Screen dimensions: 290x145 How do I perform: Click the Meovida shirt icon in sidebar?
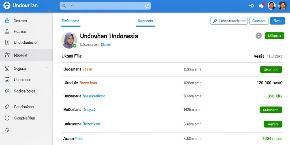pos(7,55)
